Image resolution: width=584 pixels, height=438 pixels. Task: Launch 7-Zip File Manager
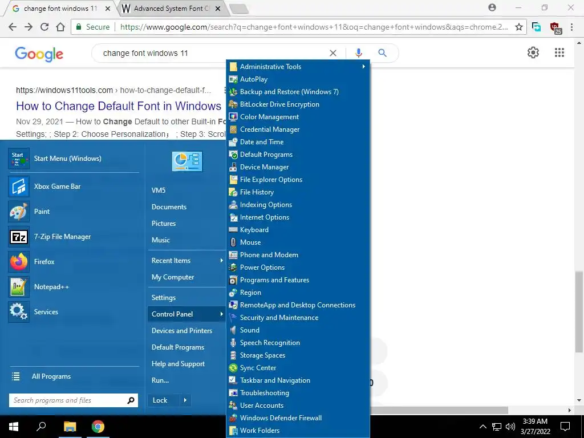pyautogui.click(x=74, y=237)
